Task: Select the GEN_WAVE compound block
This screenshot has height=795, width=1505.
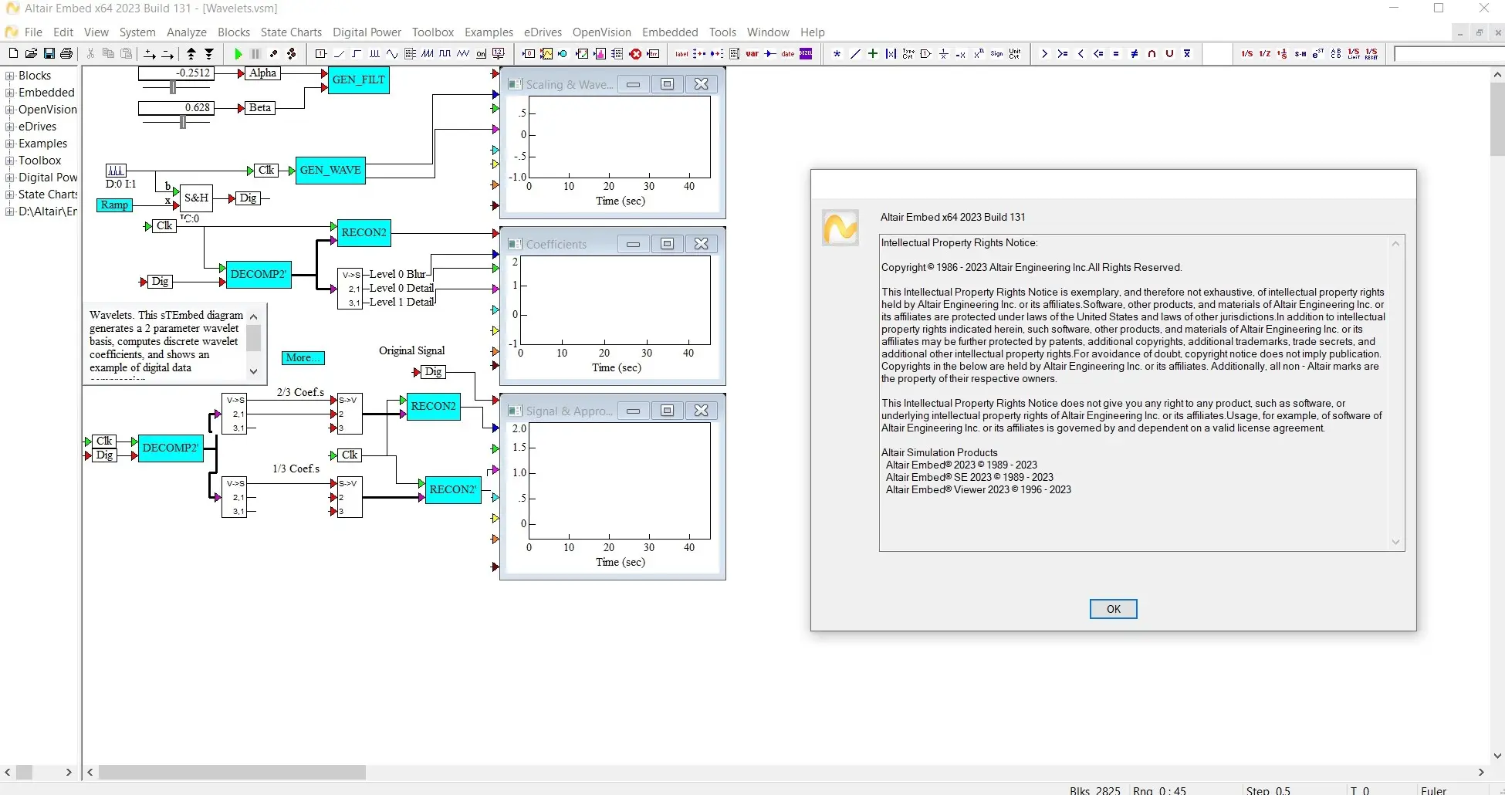Action: 330,170
